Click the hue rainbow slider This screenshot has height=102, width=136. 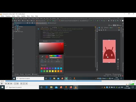point(56,56)
